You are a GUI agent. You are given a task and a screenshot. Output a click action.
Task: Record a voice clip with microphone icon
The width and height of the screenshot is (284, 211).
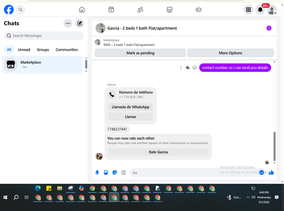(x=97, y=172)
